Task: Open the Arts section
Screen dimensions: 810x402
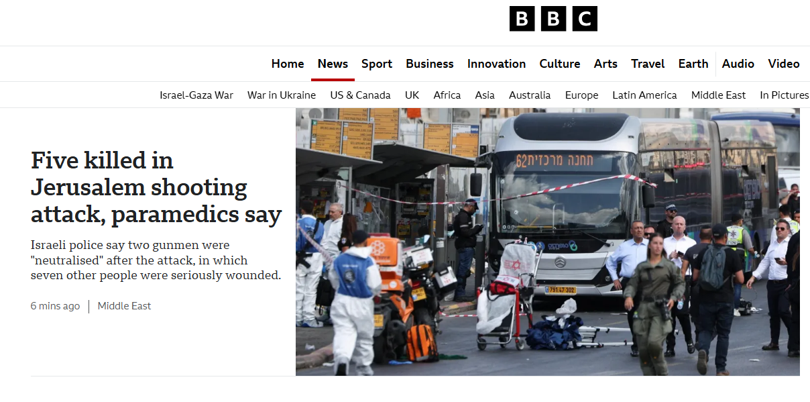Action: pos(605,64)
